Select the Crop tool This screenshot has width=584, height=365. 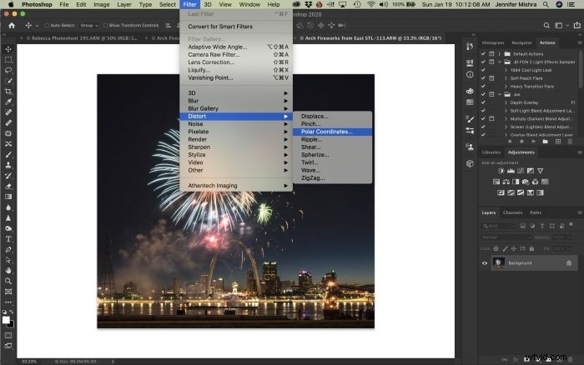tap(8, 91)
